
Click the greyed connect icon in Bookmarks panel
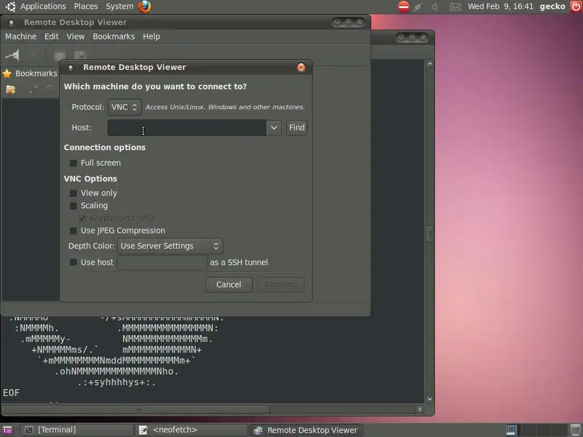click(x=34, y=89)
